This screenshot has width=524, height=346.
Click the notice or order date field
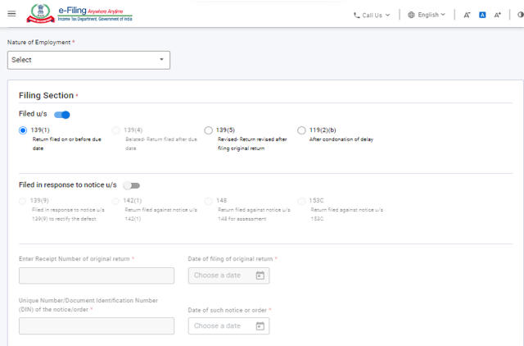(219, 326)
